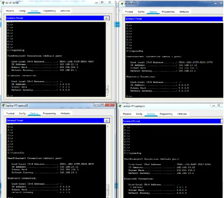Click the Packet Tracer icon in PC21 title bar
The image size is (224, 198).
click(x=122, y=4)
